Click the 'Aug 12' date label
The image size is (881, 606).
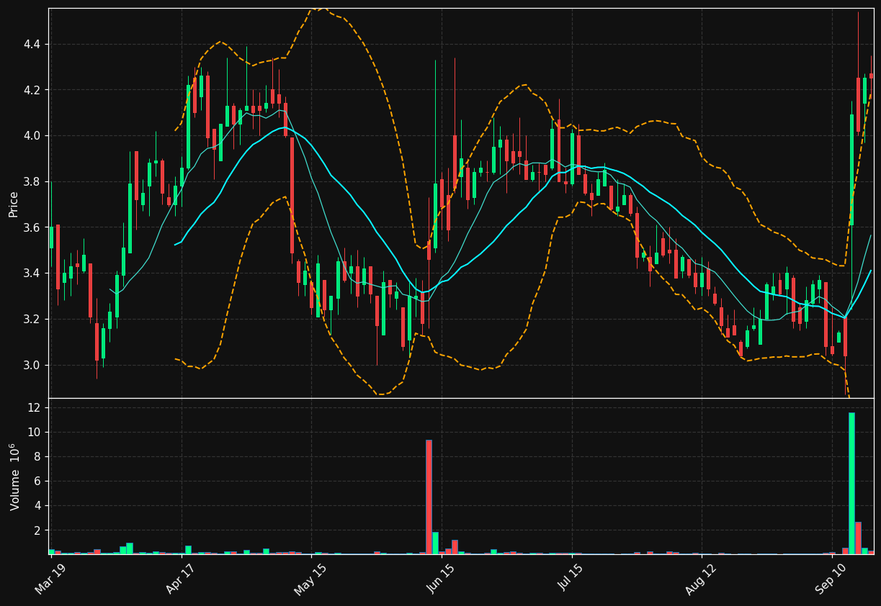[702, 579]
